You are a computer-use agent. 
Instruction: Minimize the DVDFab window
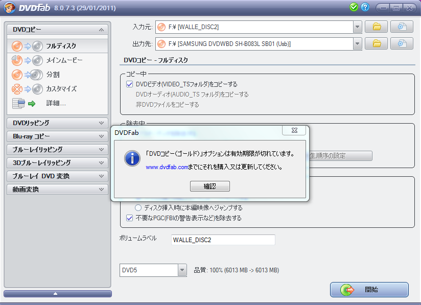tap(383, 8)
